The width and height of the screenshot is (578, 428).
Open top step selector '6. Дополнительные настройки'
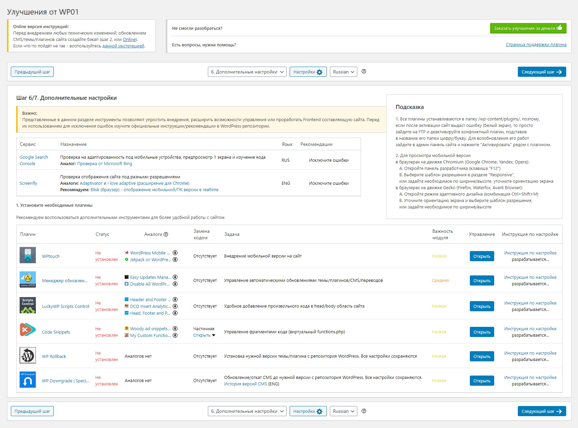(x=247, y=72)
